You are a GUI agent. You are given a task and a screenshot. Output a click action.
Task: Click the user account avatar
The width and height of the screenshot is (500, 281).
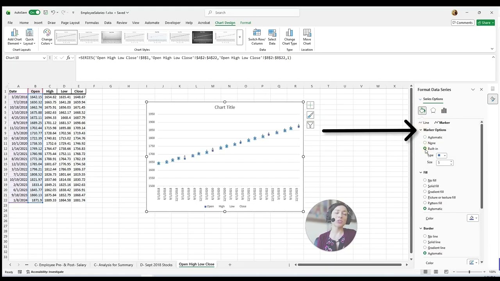(x=454, y=12)
